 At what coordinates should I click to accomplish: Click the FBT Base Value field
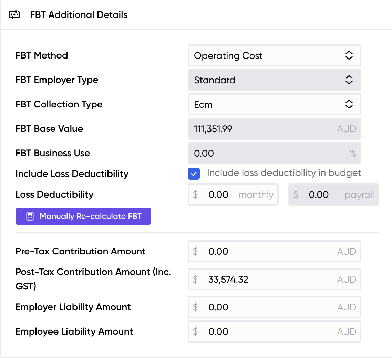click(262, 129)
